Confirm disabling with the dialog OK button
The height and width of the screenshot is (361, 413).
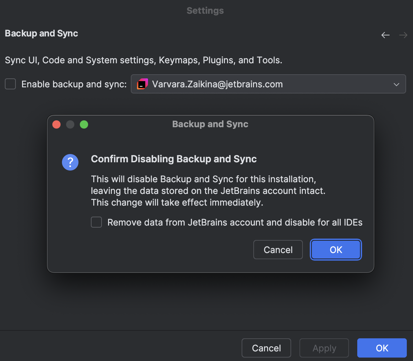(x=336, y=250)
